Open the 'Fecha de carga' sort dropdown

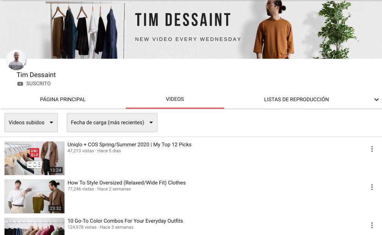[112, 123]
